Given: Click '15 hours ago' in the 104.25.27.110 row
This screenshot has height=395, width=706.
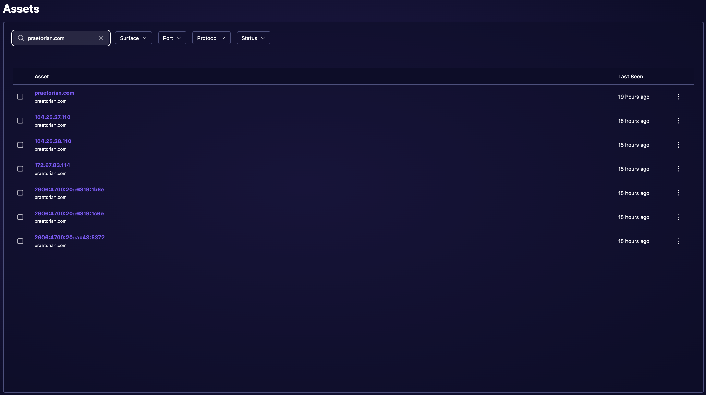Looking at the screenshot, I should pos(634,121).
